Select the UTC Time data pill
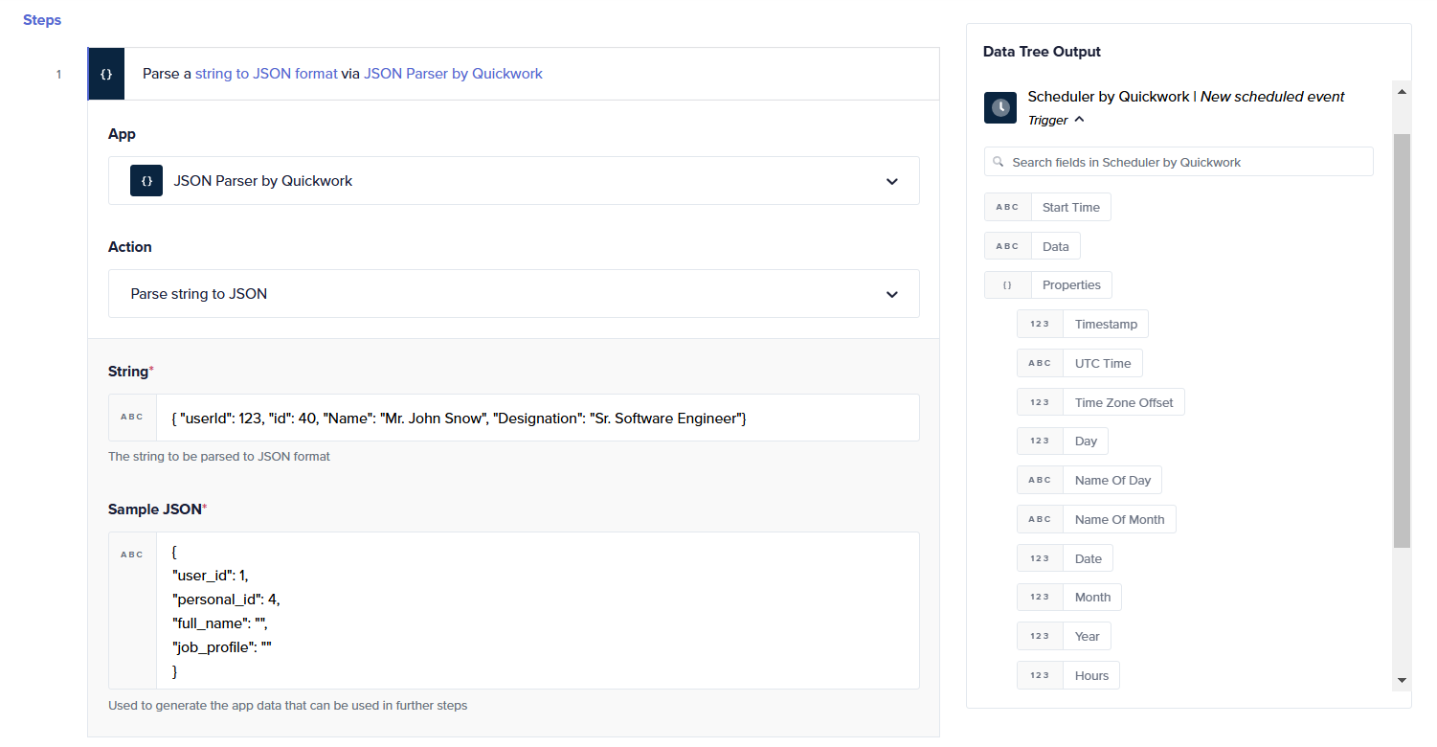 point(1102,363)
